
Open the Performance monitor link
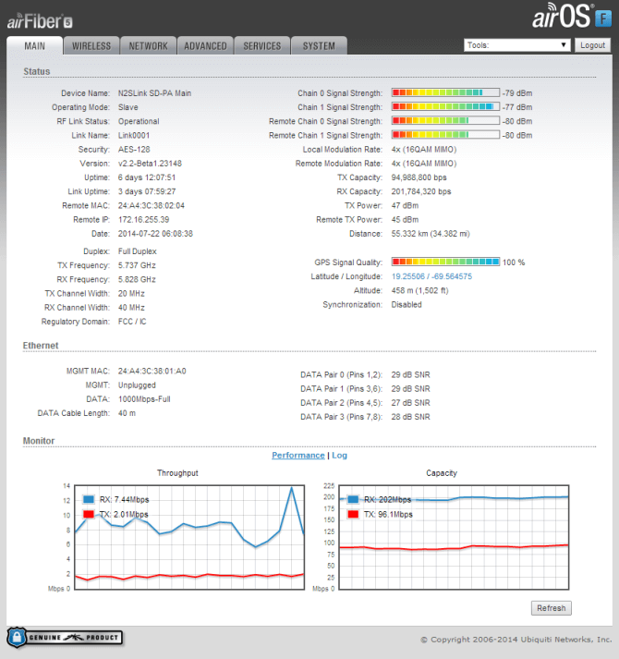(297, 456)
